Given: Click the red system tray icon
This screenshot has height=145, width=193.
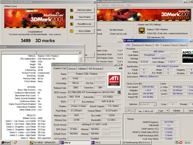Looking at the screenshot, I should (181, 143).
